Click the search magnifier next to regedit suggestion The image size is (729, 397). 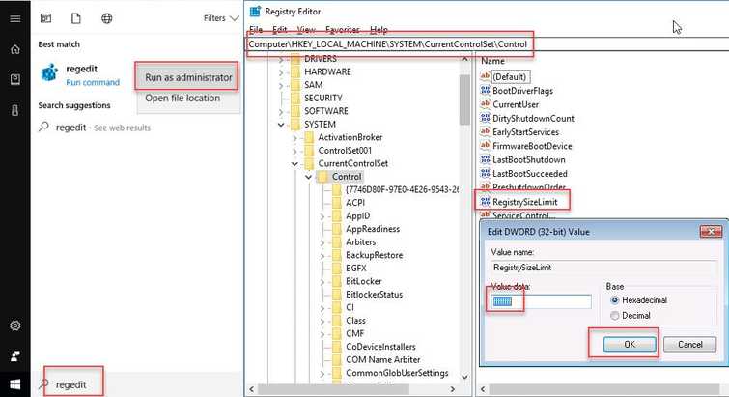[x=44, y=127]
